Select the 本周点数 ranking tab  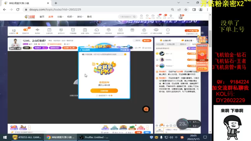(171, 44)
